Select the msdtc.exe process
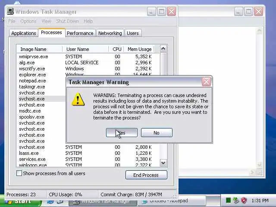 pos(30,111)
